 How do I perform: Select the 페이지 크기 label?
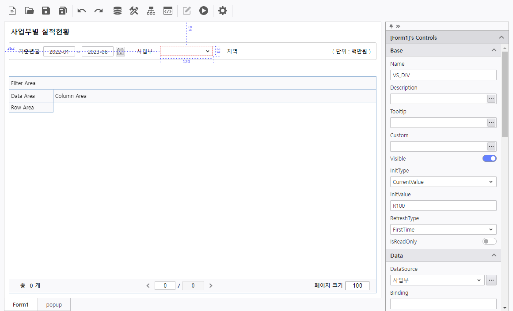(x=328, y=285)
